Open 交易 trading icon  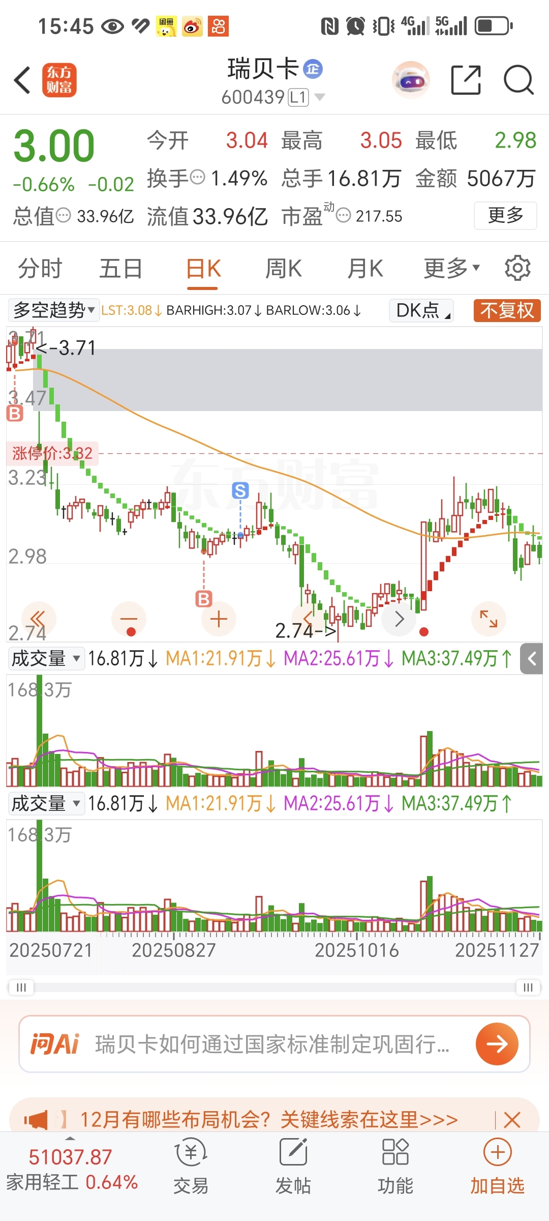[x=191, y=1167]
